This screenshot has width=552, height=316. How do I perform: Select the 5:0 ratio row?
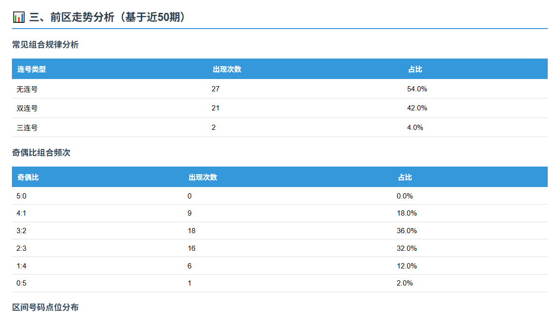[x=21, y=196]
